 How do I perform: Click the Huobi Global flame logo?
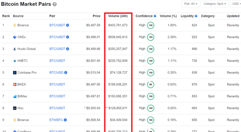[x=14, y=49]
